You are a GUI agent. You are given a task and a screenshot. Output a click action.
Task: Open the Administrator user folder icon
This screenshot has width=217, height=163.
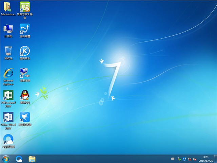coord(8,8)
